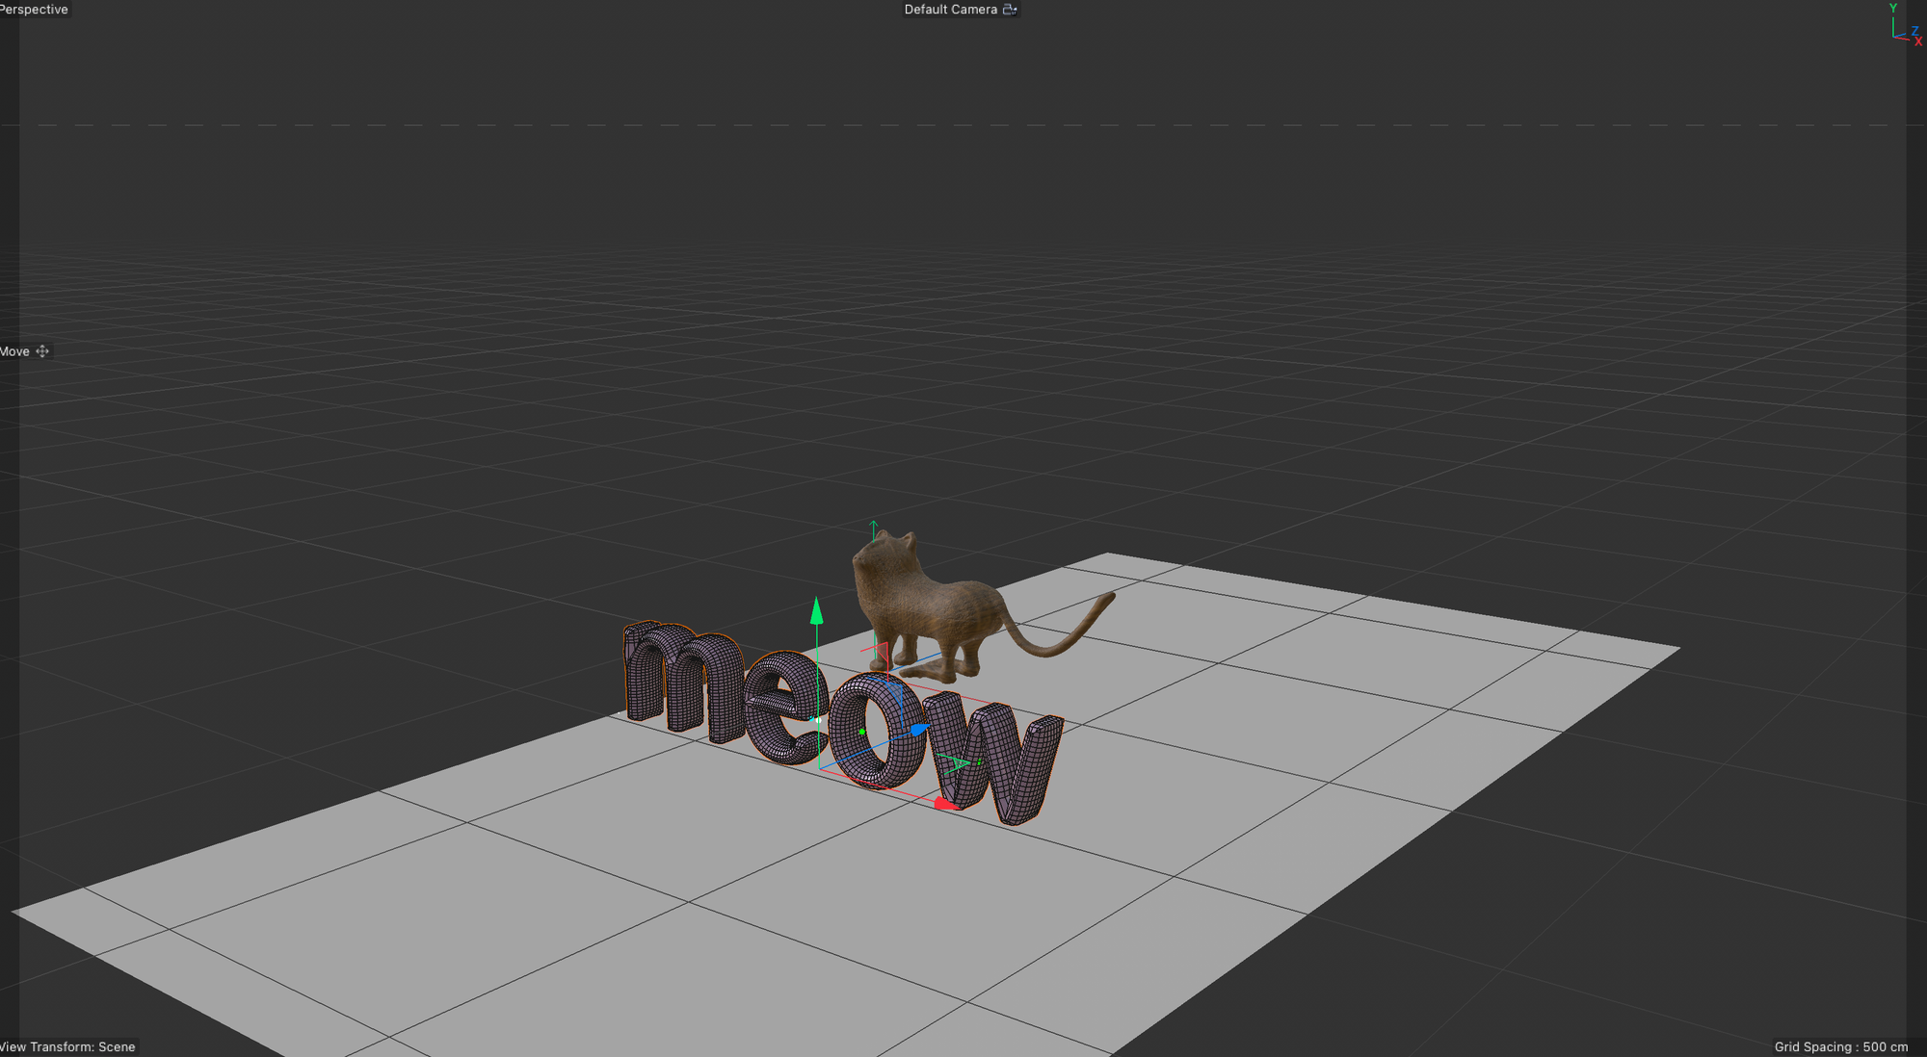
Task: Click the Move tool label
Action: (x=14, y=351)
